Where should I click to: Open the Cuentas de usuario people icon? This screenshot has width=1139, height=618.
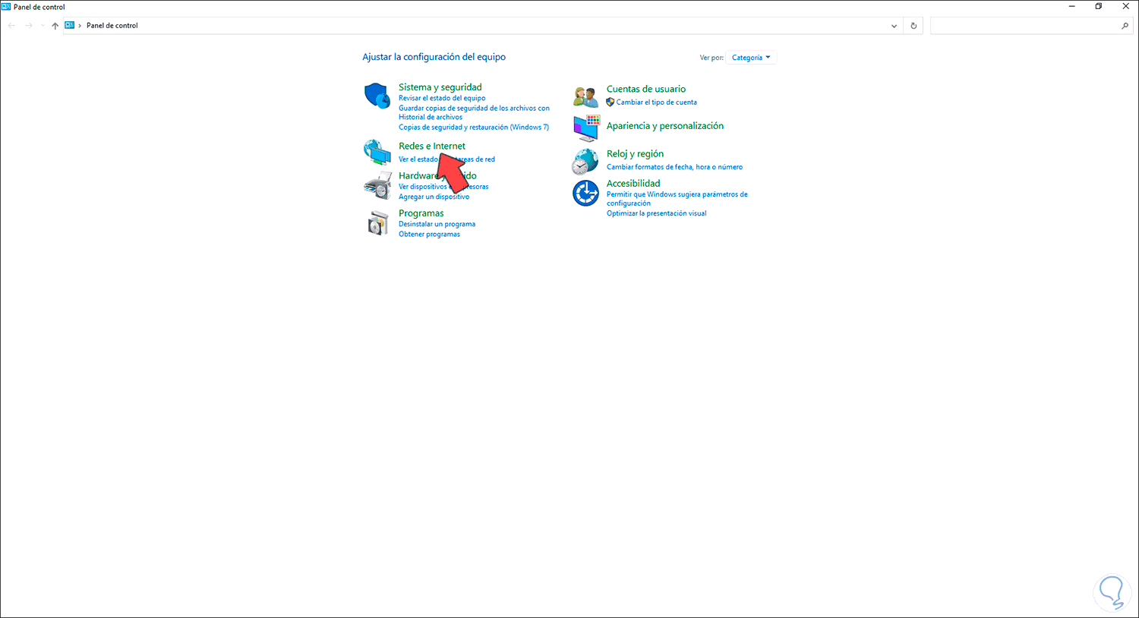point(585,96)
